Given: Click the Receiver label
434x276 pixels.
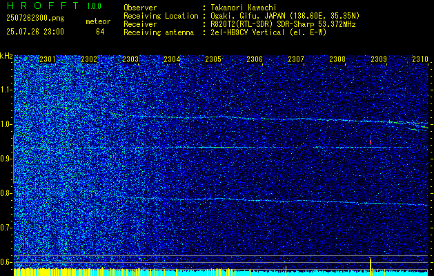Looking at the screenshot, I should tap(140, 24).
